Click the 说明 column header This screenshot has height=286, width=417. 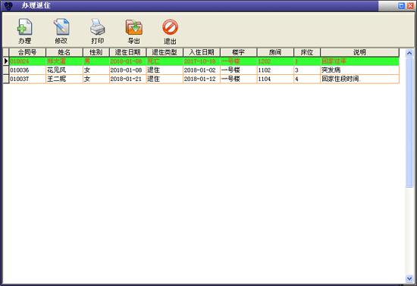[x=359, y=52]
